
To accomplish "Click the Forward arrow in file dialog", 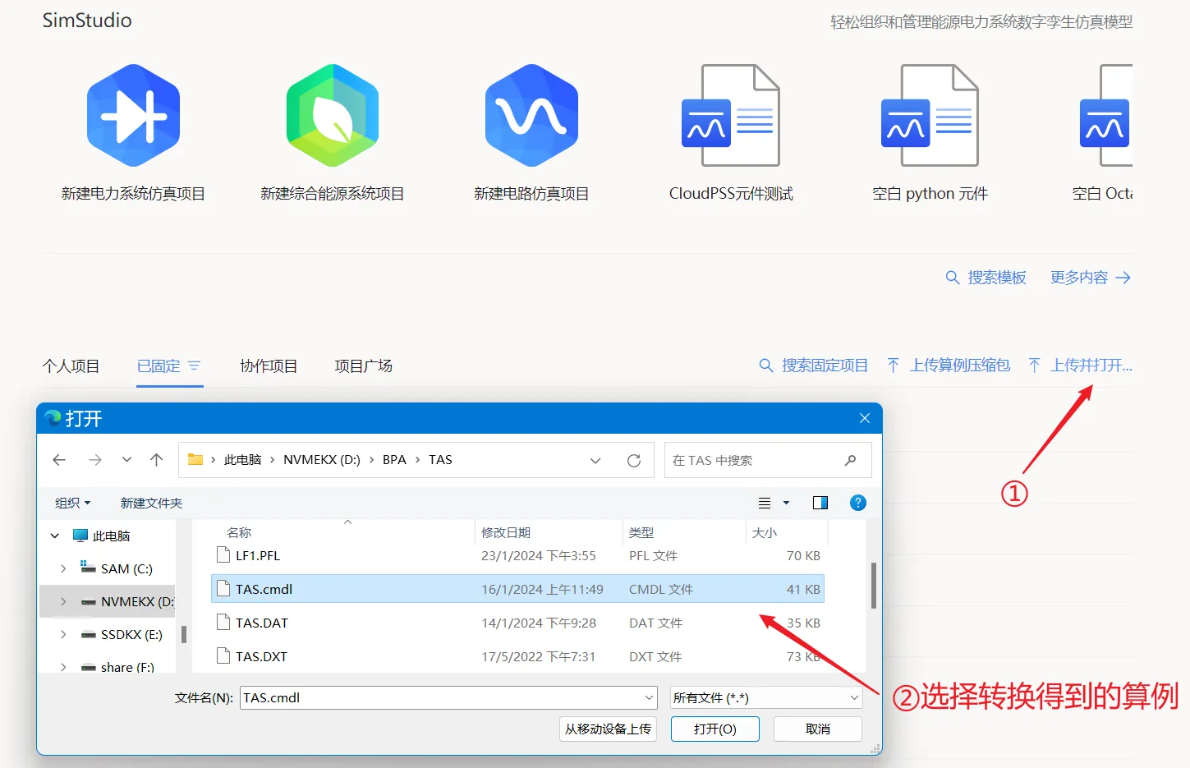I will (95, 460).
